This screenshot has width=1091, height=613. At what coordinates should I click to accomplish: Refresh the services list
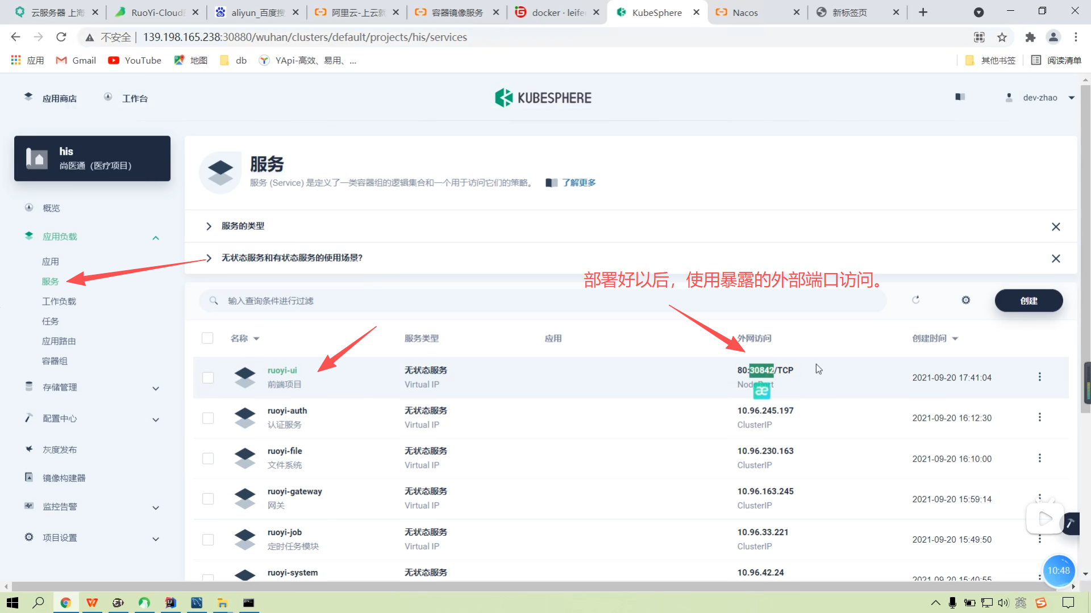tap(916, 300)
